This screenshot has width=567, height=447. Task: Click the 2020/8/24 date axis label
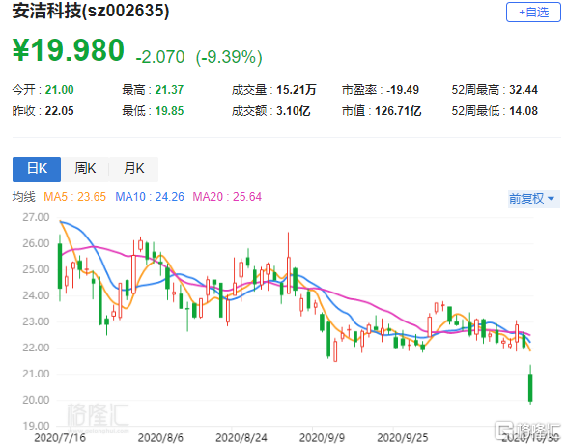241,437
